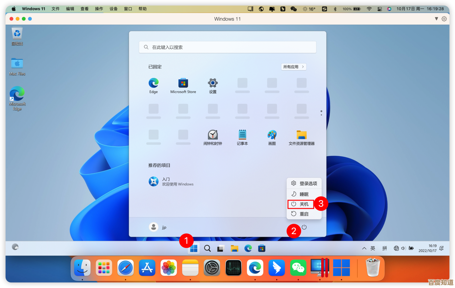Click the Windows Start button on the taskbar
This screenshot has height=288, width=455.
tap(193, 248)
